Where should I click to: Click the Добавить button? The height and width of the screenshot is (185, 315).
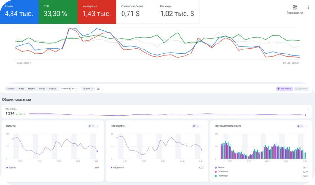302,88
